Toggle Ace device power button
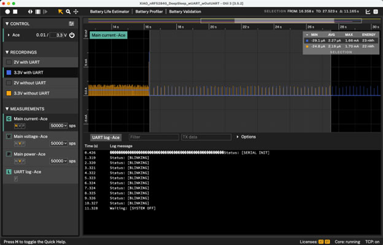 pos(72,35)
